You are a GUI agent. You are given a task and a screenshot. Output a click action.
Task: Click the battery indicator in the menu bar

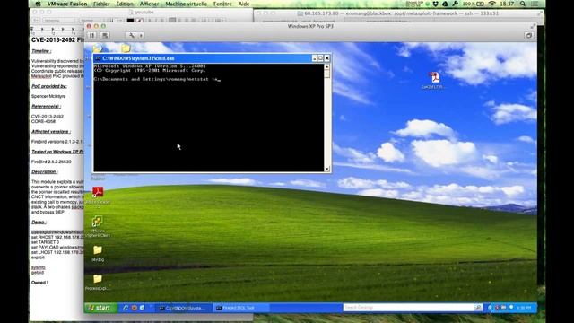(481, 4)
